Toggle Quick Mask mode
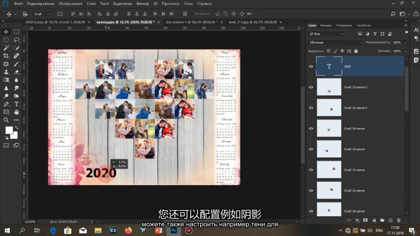The image size is (420, 236). (6, 145)
